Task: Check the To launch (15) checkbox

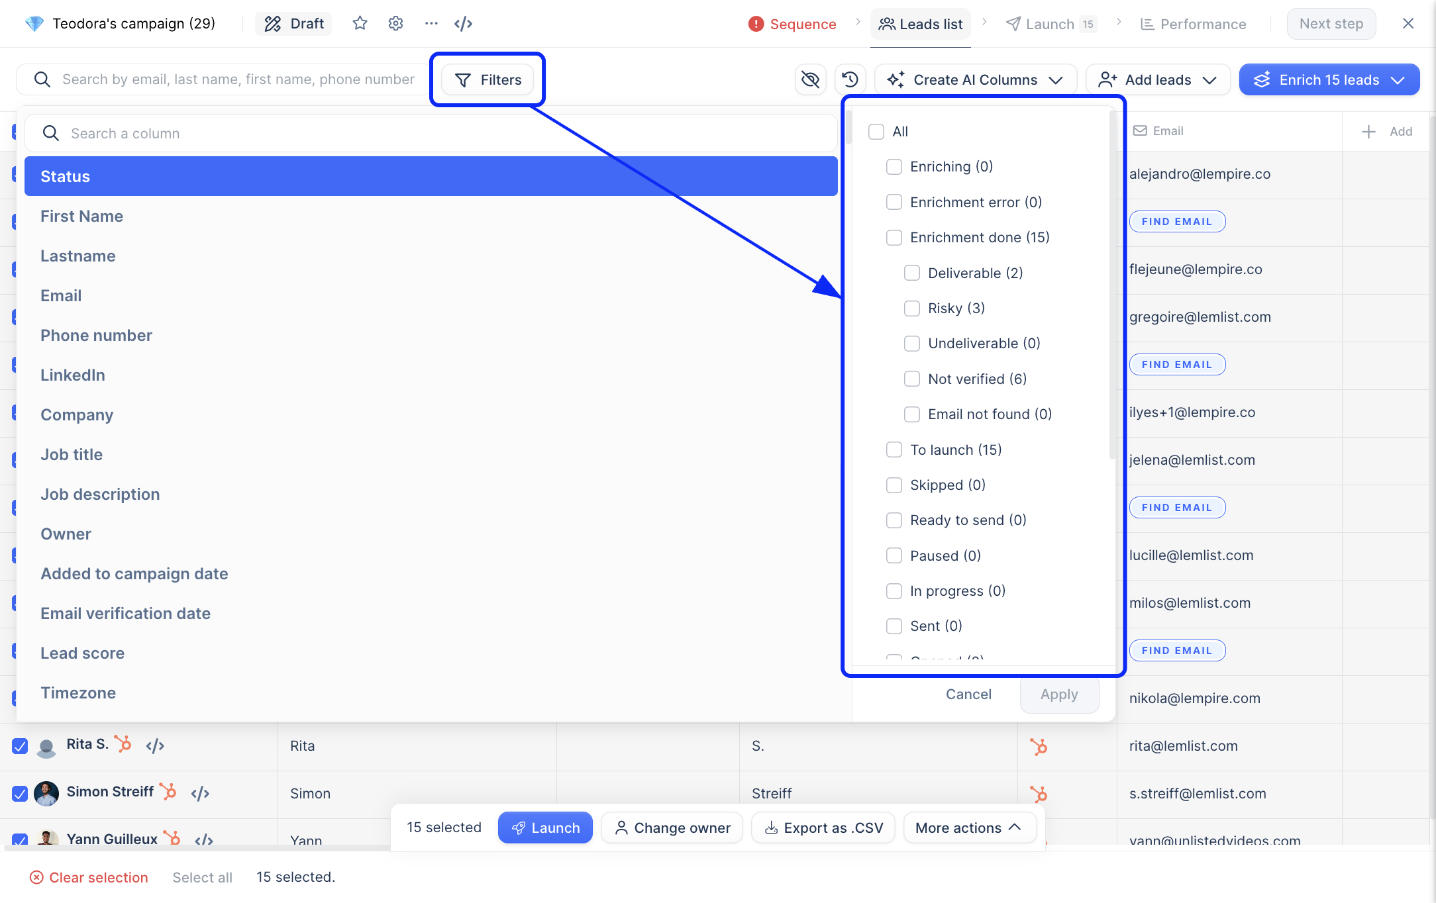Action: pos(894,450)
